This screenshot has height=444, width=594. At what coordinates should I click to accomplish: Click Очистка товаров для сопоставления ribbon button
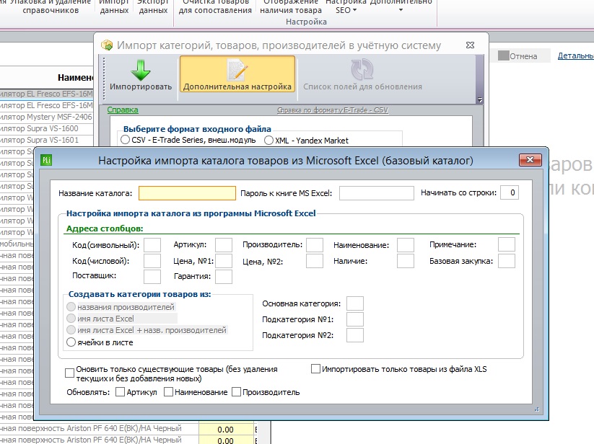point(215,6)
